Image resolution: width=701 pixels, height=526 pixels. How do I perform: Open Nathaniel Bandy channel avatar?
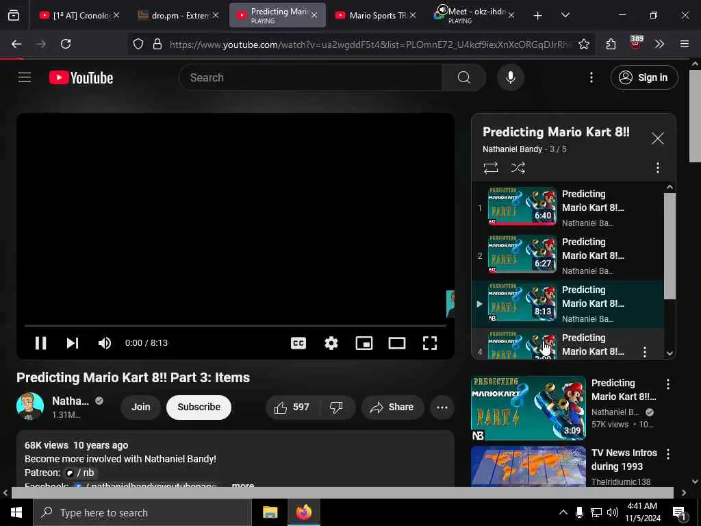tap(30, 406)
